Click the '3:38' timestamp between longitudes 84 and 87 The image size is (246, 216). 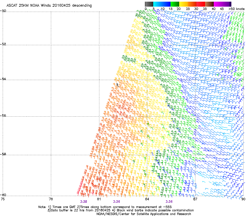[169, 202]
